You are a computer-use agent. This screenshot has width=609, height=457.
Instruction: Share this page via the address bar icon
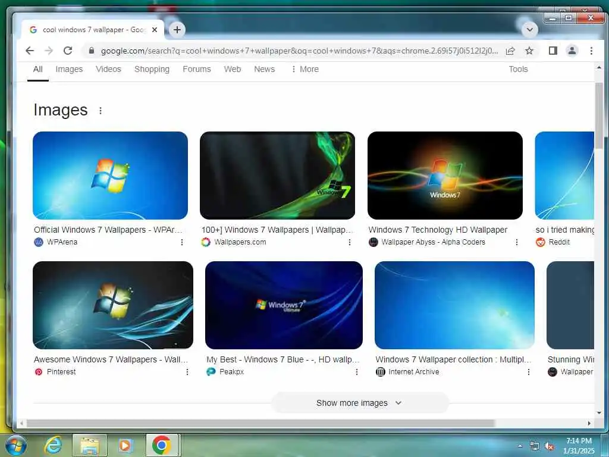510,51
